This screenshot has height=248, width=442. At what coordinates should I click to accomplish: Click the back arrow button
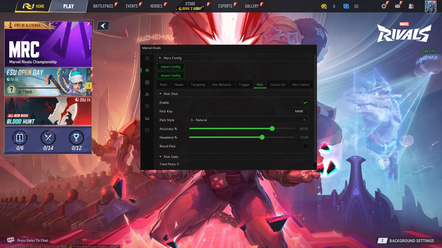coord(103,26)
